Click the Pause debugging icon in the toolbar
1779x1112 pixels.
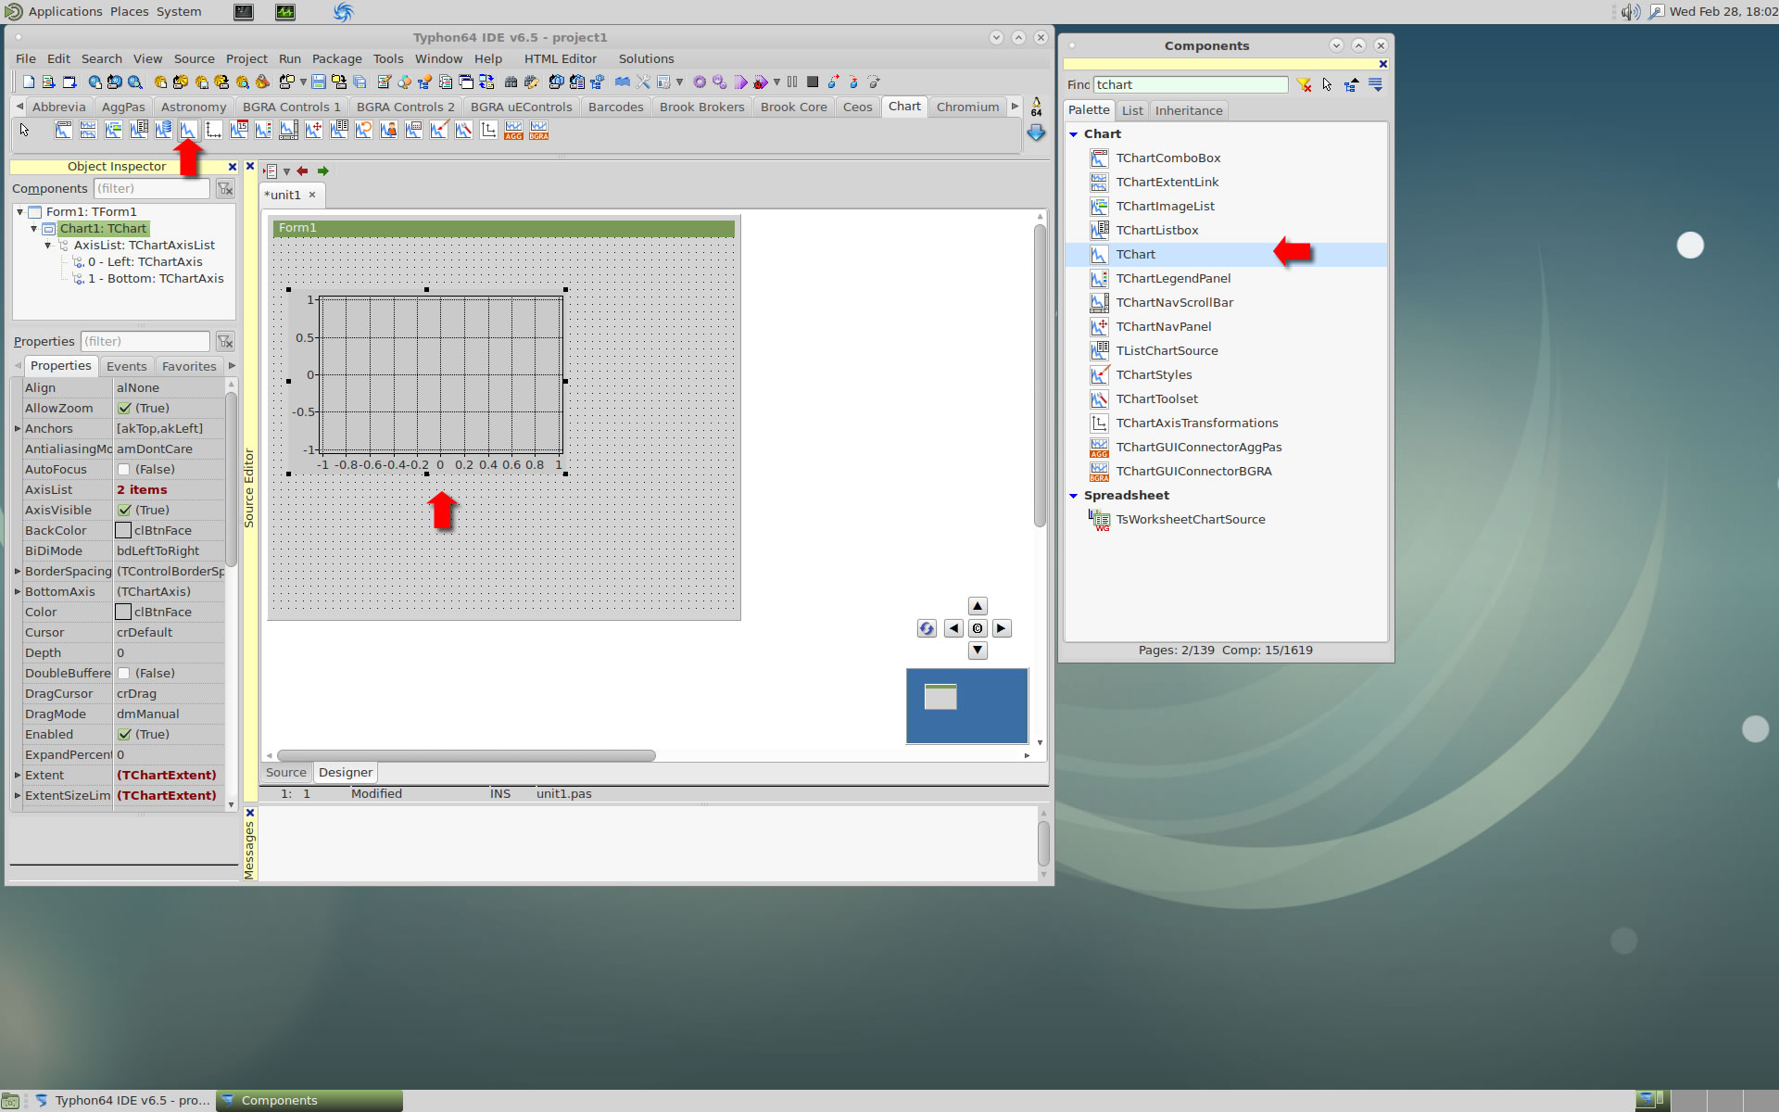point(792,82)
